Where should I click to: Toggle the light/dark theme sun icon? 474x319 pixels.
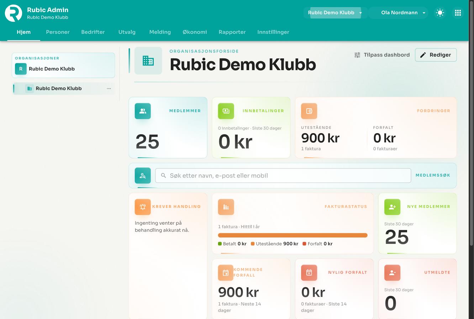(x=440, y=13)
